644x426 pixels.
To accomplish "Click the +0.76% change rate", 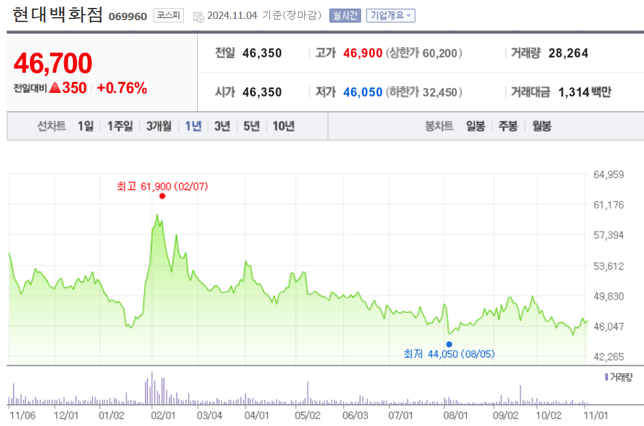I will coord(122,88).
